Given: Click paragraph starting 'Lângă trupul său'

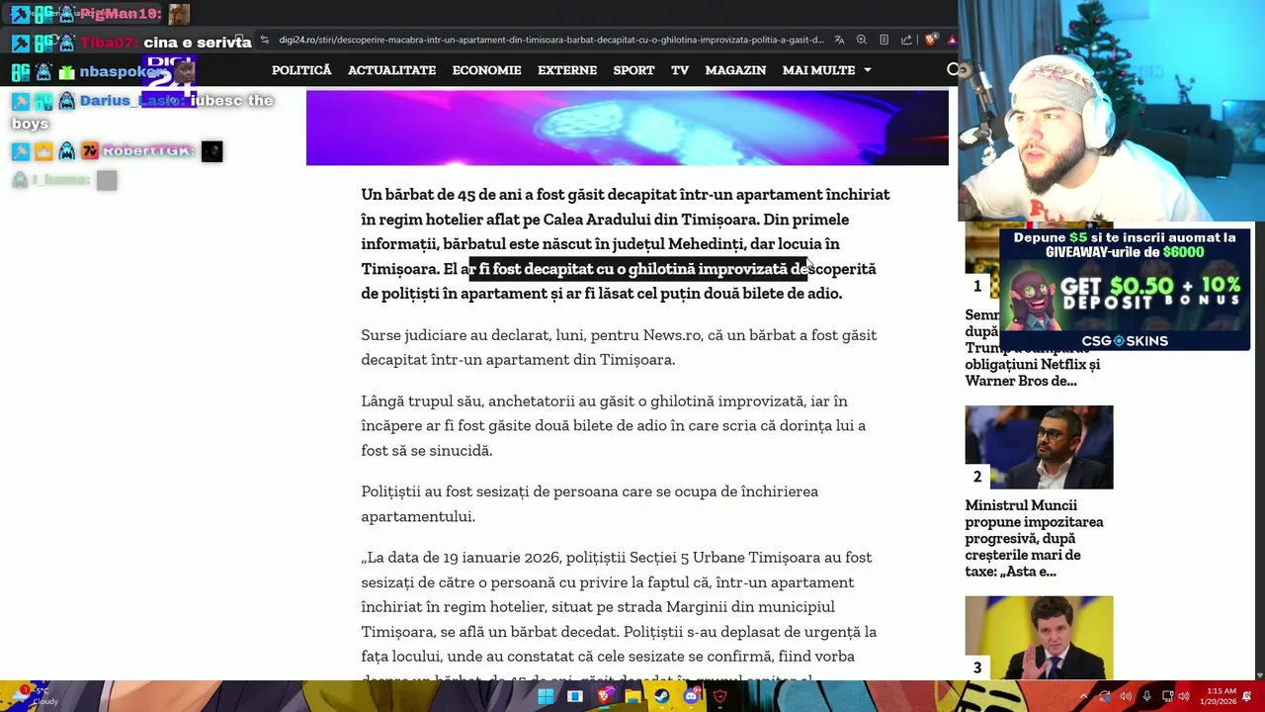Looking at the screenshot, I should tap(613, 425).
